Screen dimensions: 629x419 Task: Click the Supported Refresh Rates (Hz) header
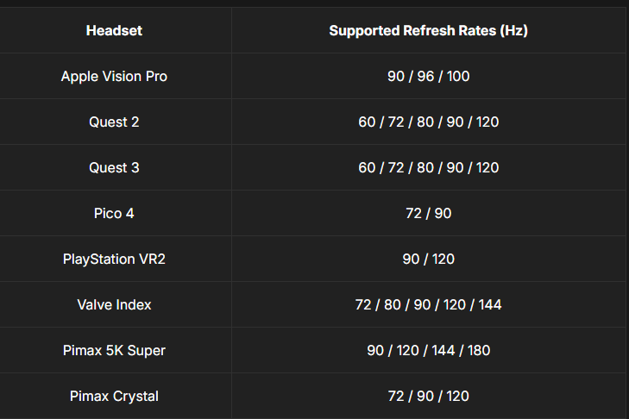point(428,31)
